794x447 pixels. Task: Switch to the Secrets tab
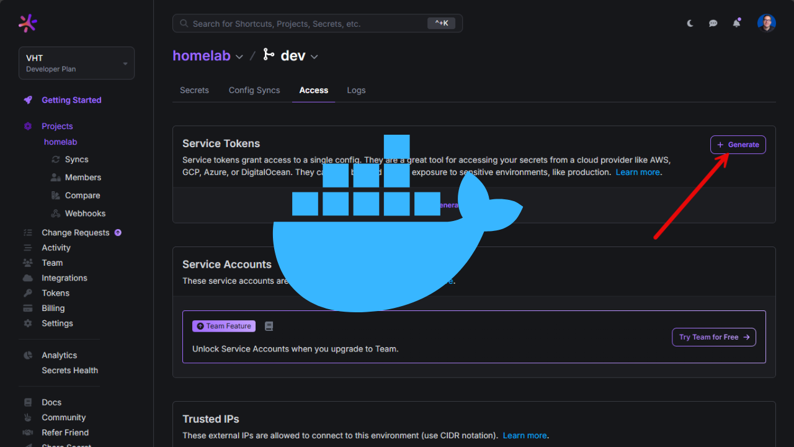coord(194,90)
